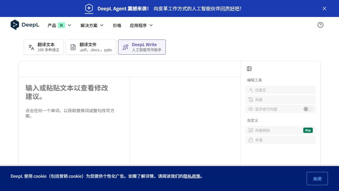
Task: Switch to the 翻译文件 tab
Action: (x=91, y=47)
